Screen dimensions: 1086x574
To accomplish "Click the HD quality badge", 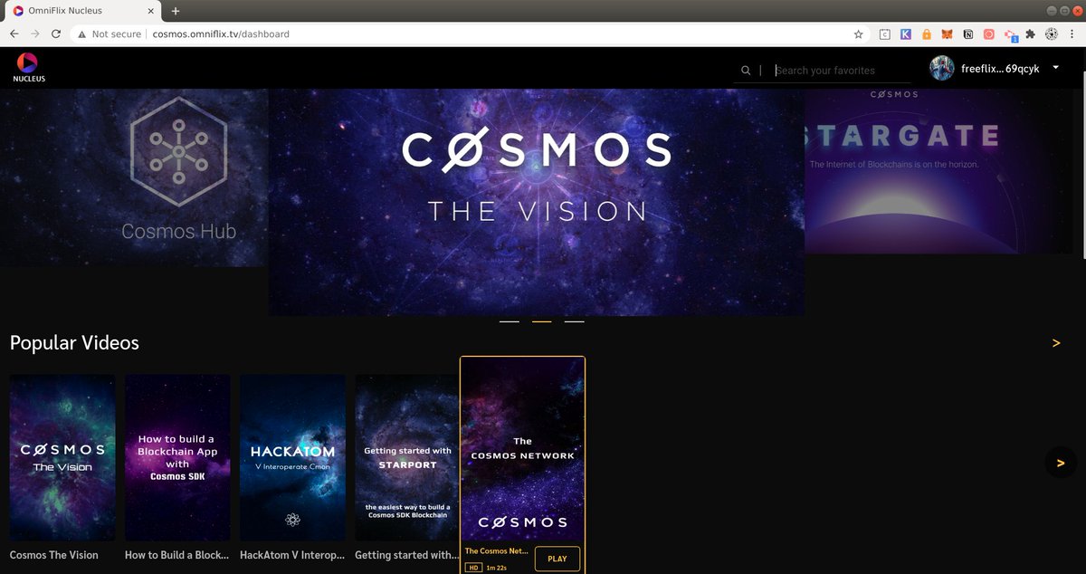I will click(x=473, y=568).
